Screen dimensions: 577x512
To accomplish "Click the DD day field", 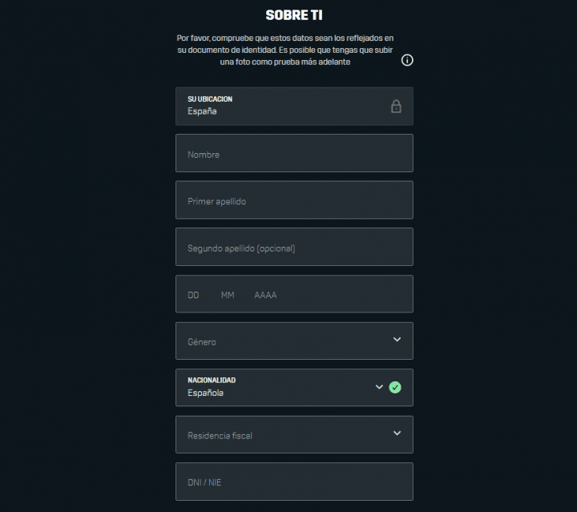I will [x=193, y=295].
